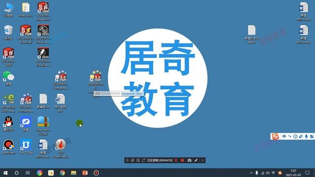This screenshot has height=177, width=315.
Task: Open network status tray icon
Action: (262, 173)
